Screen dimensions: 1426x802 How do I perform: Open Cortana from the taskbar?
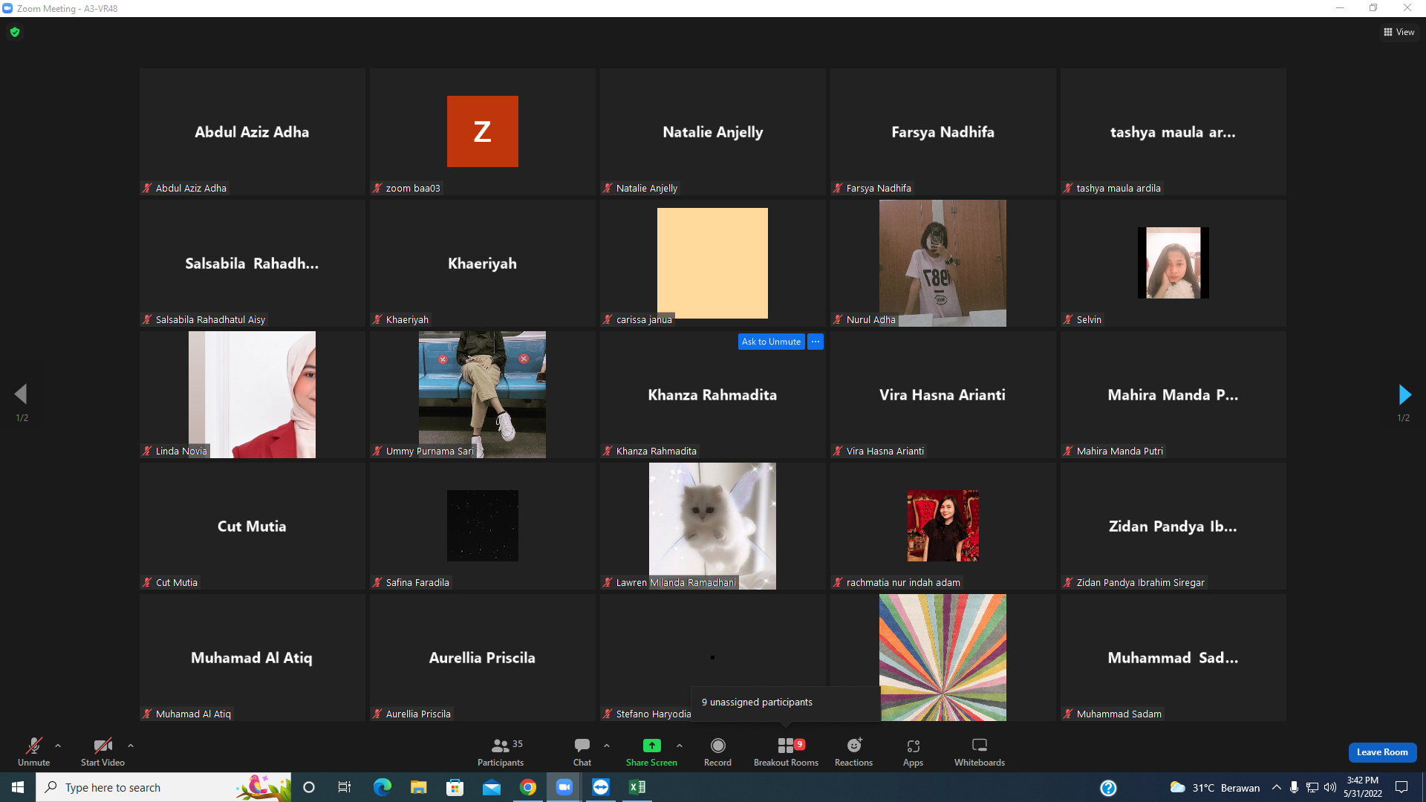tap(309, 787)
